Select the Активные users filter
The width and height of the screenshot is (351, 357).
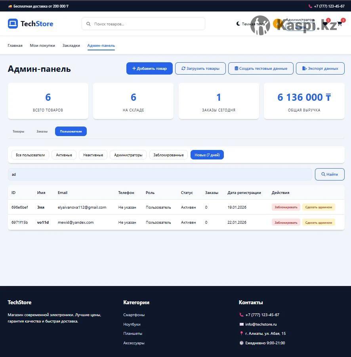[64, 155]
